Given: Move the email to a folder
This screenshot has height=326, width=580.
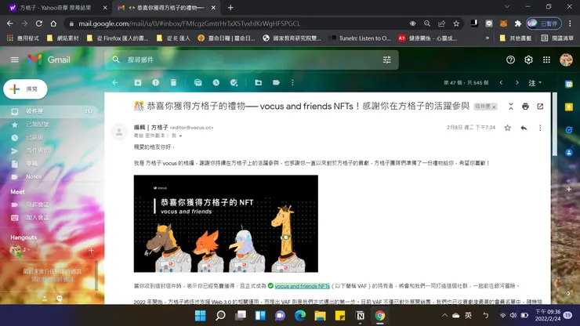Looking at the screenshot, I should (258, 82).
